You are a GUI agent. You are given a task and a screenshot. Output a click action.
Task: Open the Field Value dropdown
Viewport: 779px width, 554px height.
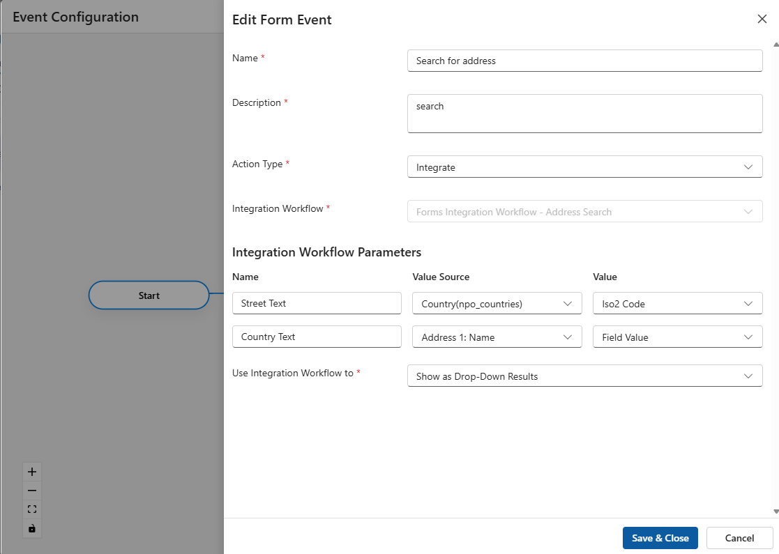[676, 337]
